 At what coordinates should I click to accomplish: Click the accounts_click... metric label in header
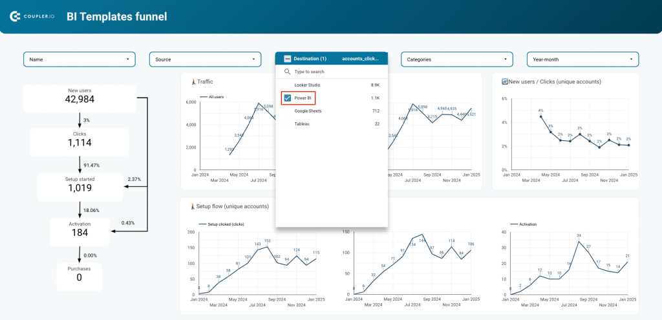tap(360, 59)
